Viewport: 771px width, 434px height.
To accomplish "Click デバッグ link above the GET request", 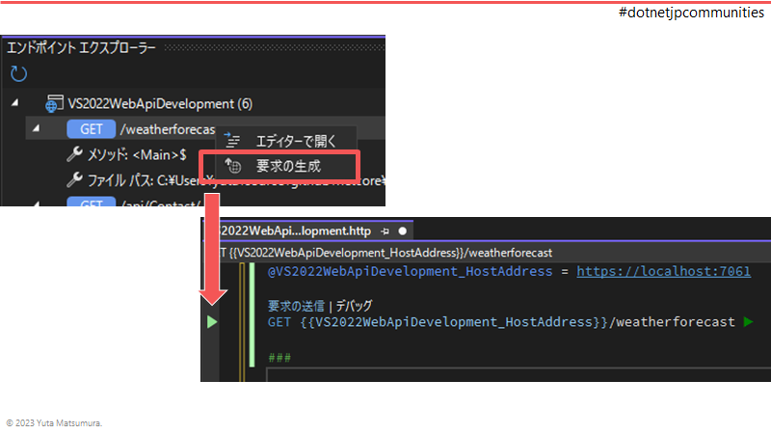I will coord(354,306).
